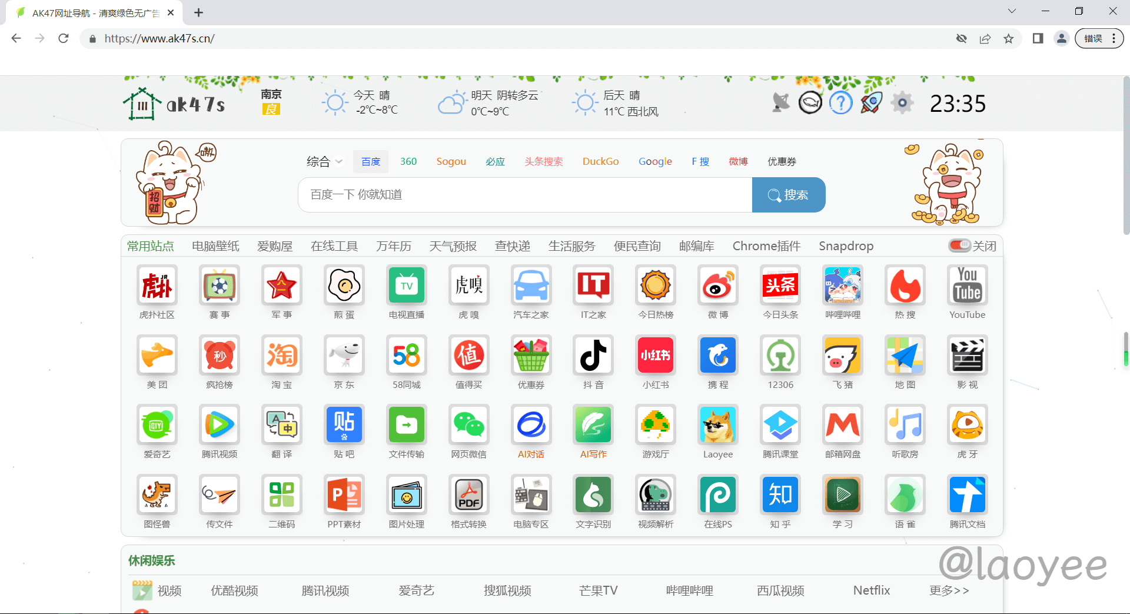Click the 12306 railway icon

coord(780,356)
